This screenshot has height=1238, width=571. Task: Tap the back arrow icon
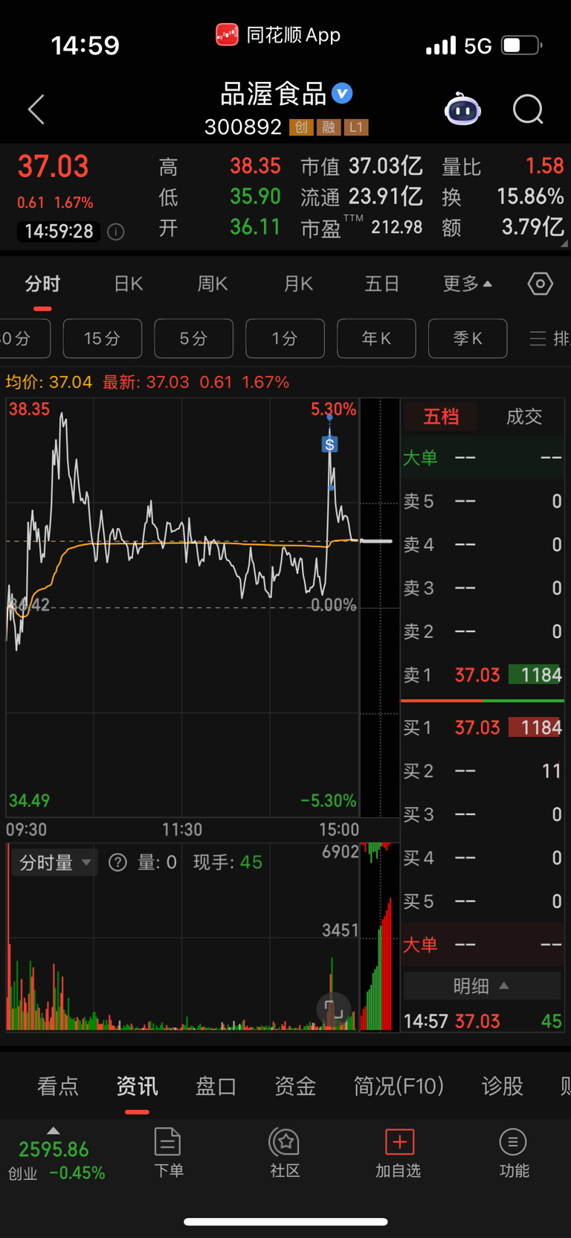point(36,109)
